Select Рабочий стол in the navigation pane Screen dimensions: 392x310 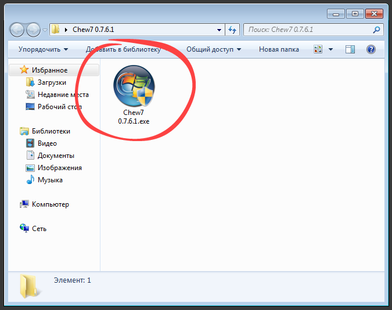pos(59,107)
